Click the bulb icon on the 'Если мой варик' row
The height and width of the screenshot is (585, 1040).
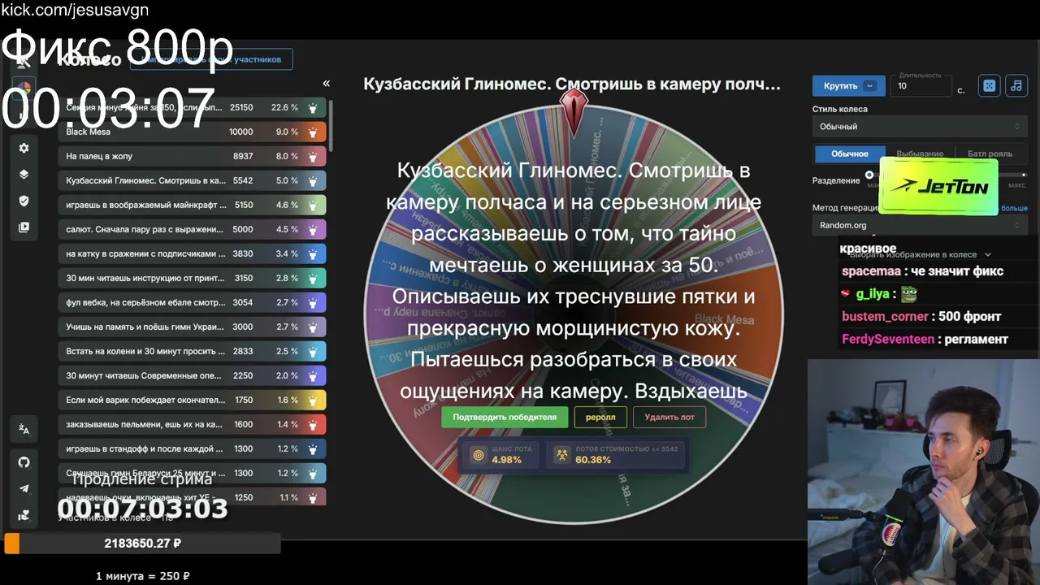pos(313,400)
